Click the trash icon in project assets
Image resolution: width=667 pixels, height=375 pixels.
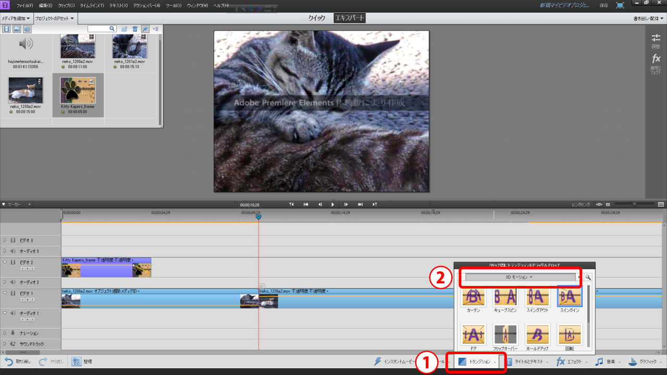[135, 29]
